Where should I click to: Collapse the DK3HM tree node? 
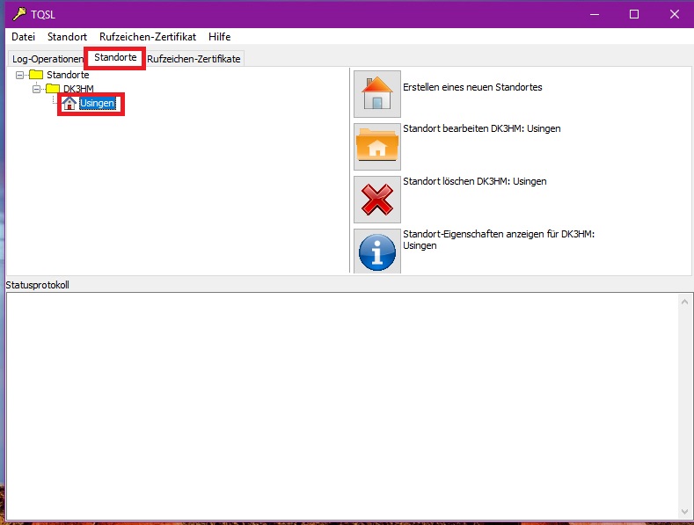(x=36, y=89)
